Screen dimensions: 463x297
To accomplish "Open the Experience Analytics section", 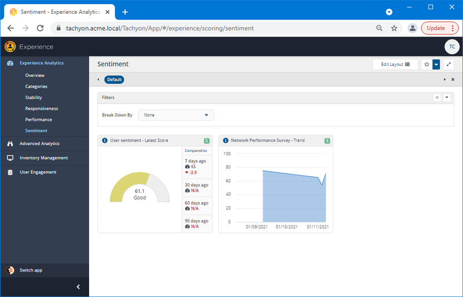I will click(x=42, y=63).
